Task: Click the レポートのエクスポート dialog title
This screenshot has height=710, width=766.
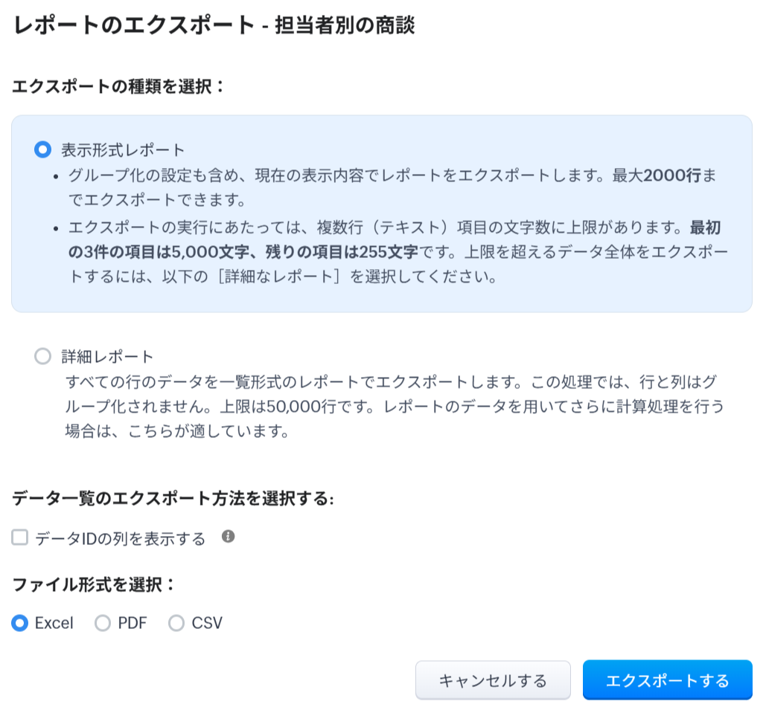Action: [214, 25]
